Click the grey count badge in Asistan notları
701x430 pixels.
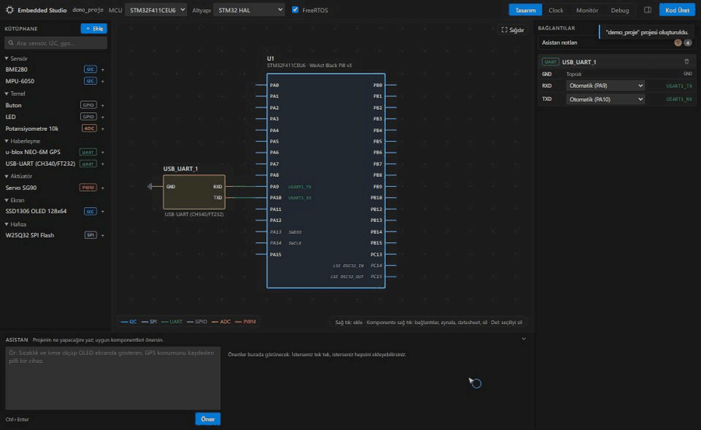(688, 43)
